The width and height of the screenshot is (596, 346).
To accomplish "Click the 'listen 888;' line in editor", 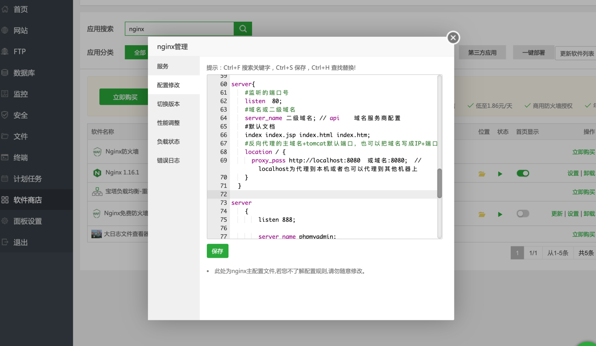I will click(277, 220).
